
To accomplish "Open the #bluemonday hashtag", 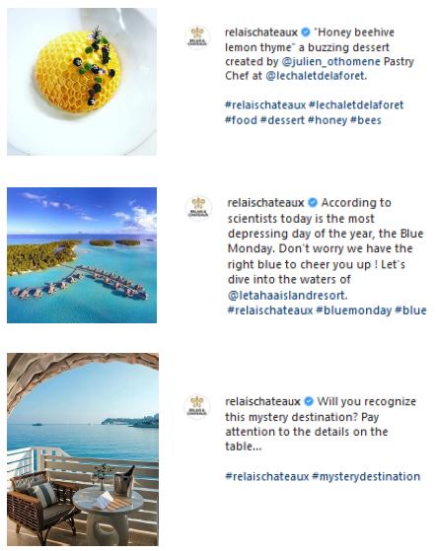I will pos(354,310).
